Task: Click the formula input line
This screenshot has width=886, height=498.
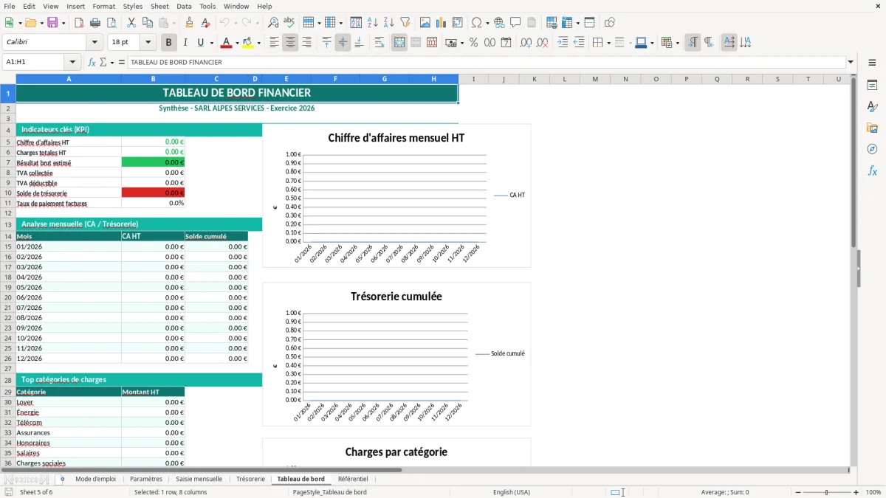Action: coord(487,63)
